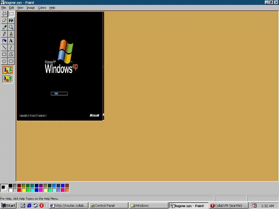279x209 pixels.
Task: Switch to Control Panel taskbar button
Action: (108, 206)
